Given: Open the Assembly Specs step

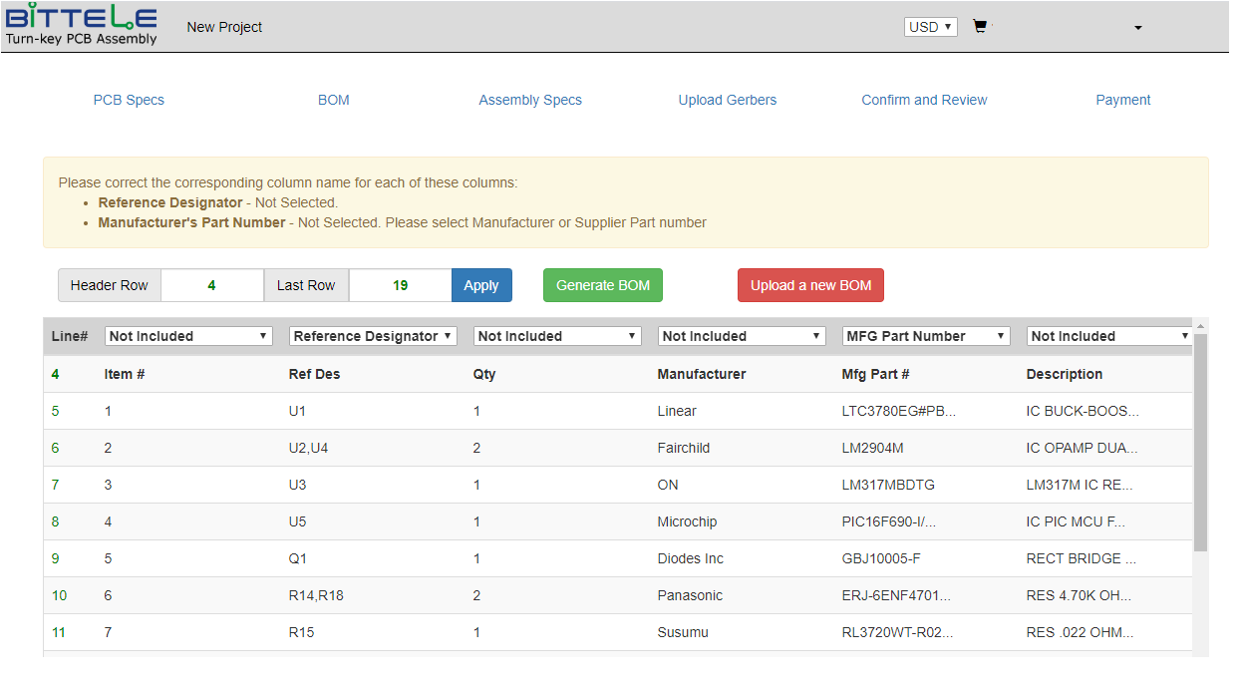Looking at the screenshot, I should coord(530,100).
